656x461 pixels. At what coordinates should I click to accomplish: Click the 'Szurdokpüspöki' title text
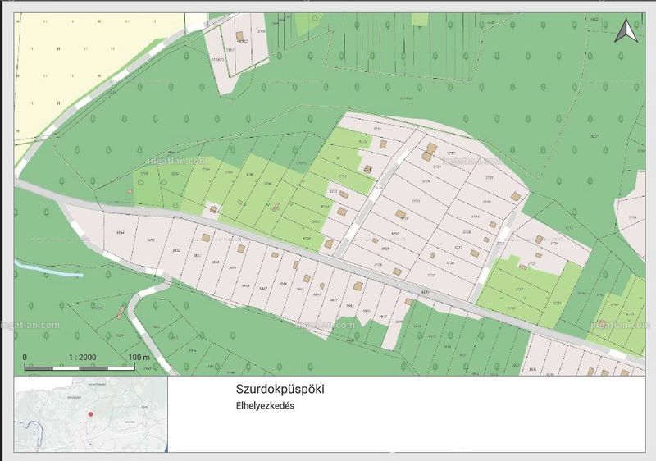coord(280,389)
